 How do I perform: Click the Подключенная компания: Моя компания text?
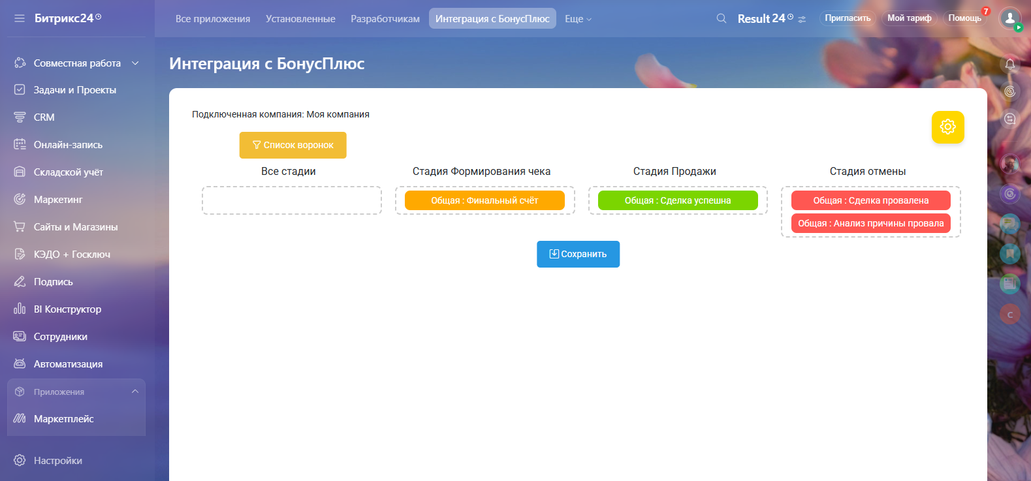tap(281, 114)
